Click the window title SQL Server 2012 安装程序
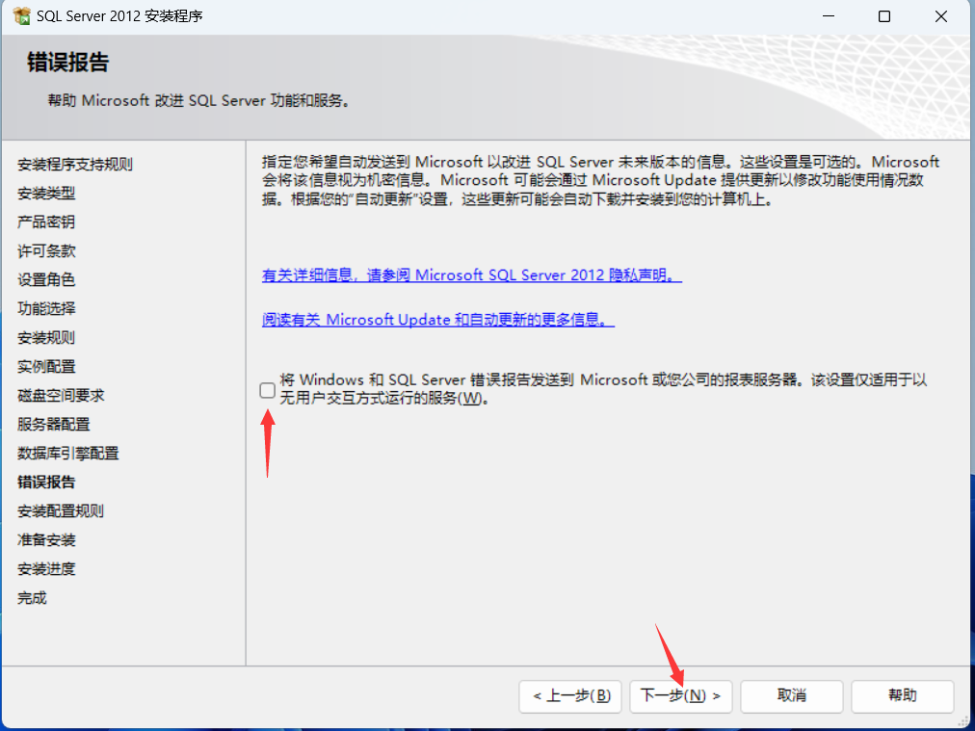The width and height of the screenshot is (975, 731). [120, 16]
